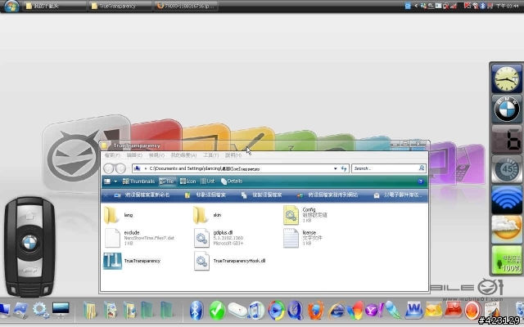Select the gdiplus.dll file
The width and height of the screenshot is (524, 327).
point(219,238)
